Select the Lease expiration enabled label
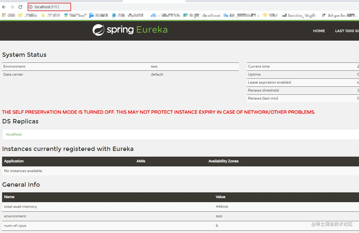 pyautogui.click(x=270, y=82)
